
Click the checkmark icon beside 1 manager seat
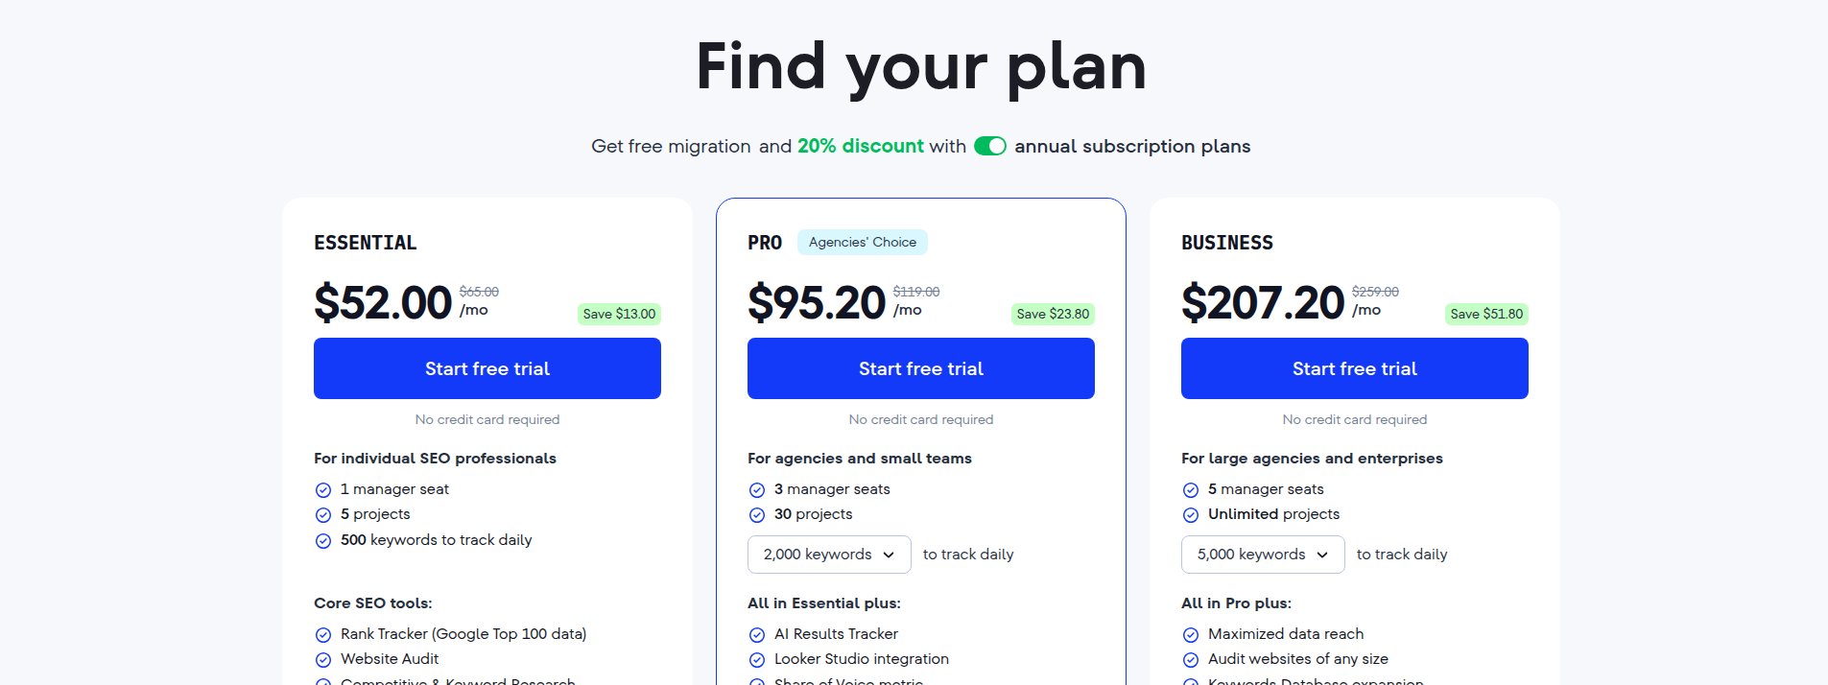(x=323, y=489)
